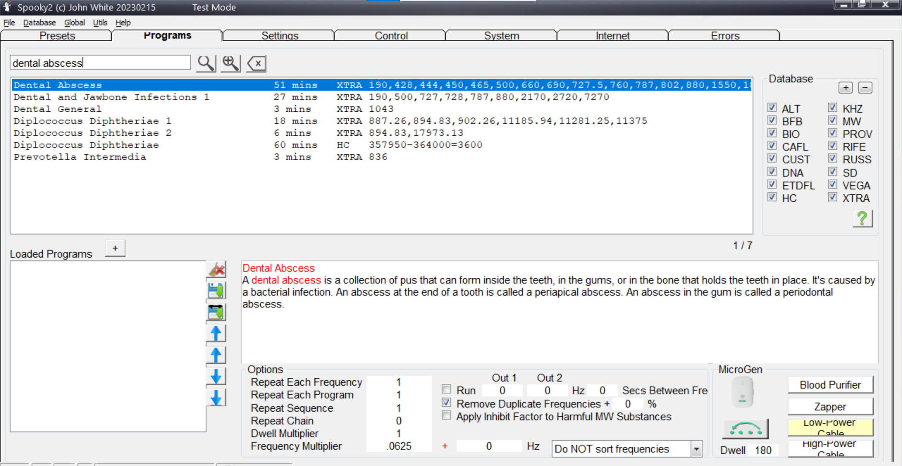Click the Database minus button
The image size is (902, 466).
click(865, 88)
